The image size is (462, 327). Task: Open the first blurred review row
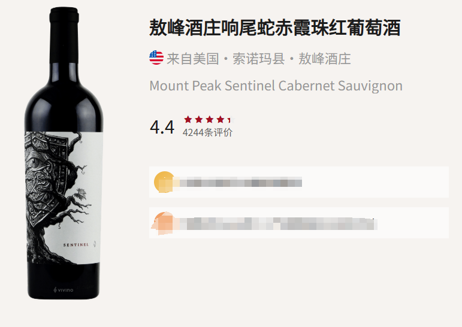299,182
